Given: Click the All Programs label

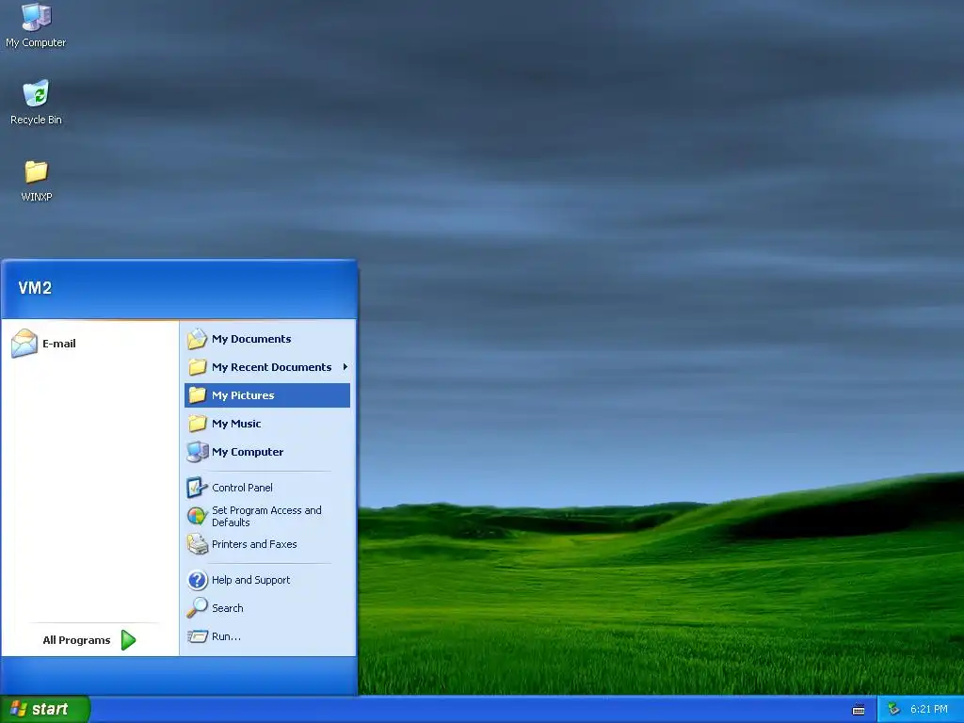Looking at the screenshot, I should 76,640.
